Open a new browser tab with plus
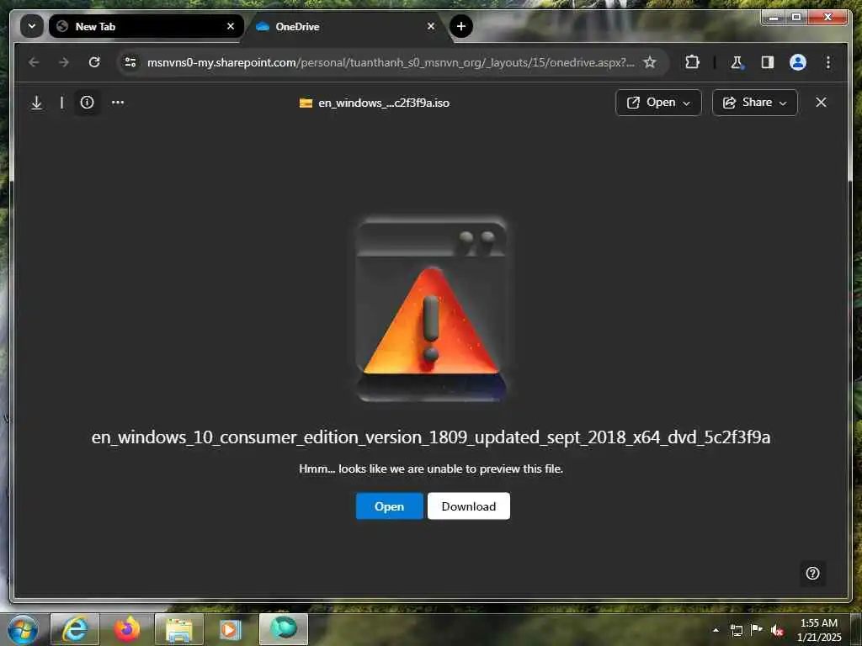Image resolution: width=862 pixels, height=646 pixels. click(x=460, y=26)
